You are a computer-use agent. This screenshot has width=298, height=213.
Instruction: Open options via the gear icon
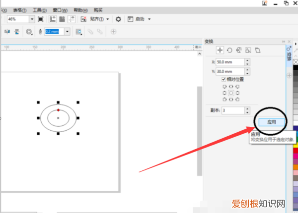(x=118, y=19)
